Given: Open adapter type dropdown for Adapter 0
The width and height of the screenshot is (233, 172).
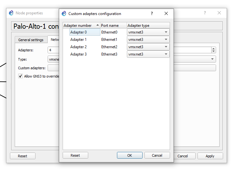Looking at the screenshot, I should pyautogui.click(x=148, y=32).
